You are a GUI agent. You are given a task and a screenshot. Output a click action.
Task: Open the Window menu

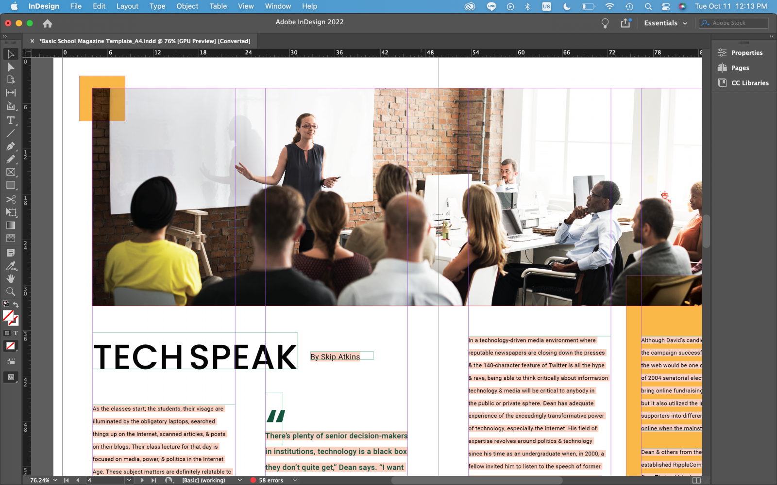click(278, 6)
